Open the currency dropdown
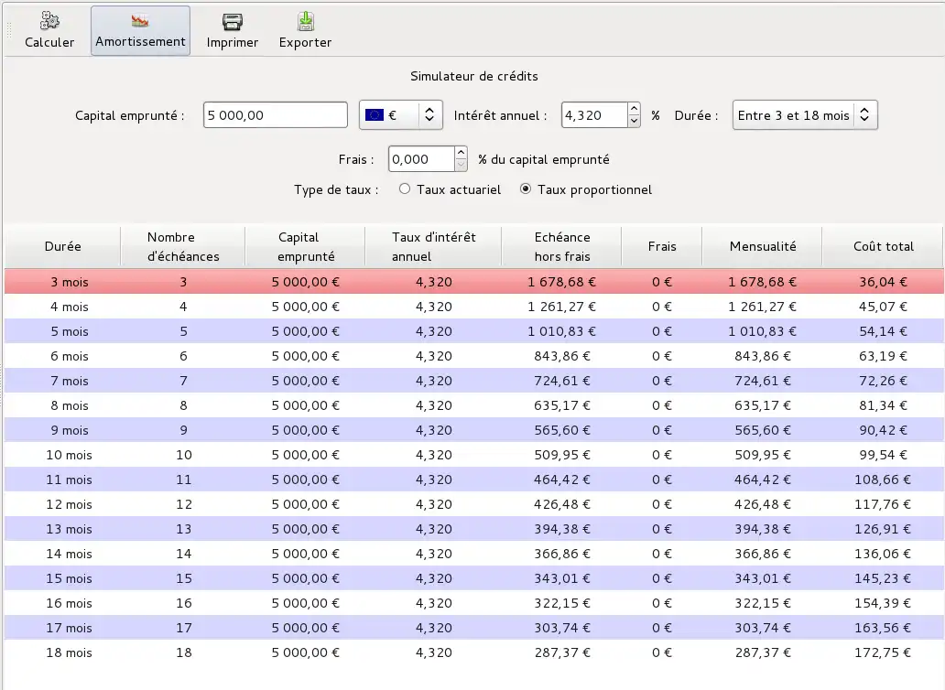Screen dimensions: 945x690 tap(430, 115)
